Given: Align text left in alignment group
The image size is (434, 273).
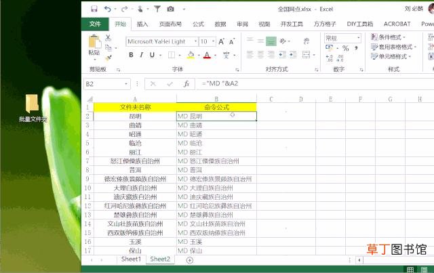Looking at the screenshot, I should pos(250,55).
